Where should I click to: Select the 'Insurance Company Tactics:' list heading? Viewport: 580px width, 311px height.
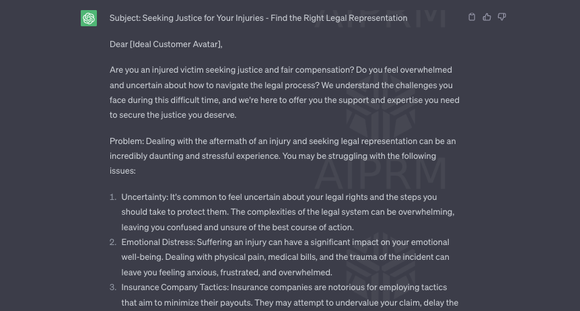point(175,287)
